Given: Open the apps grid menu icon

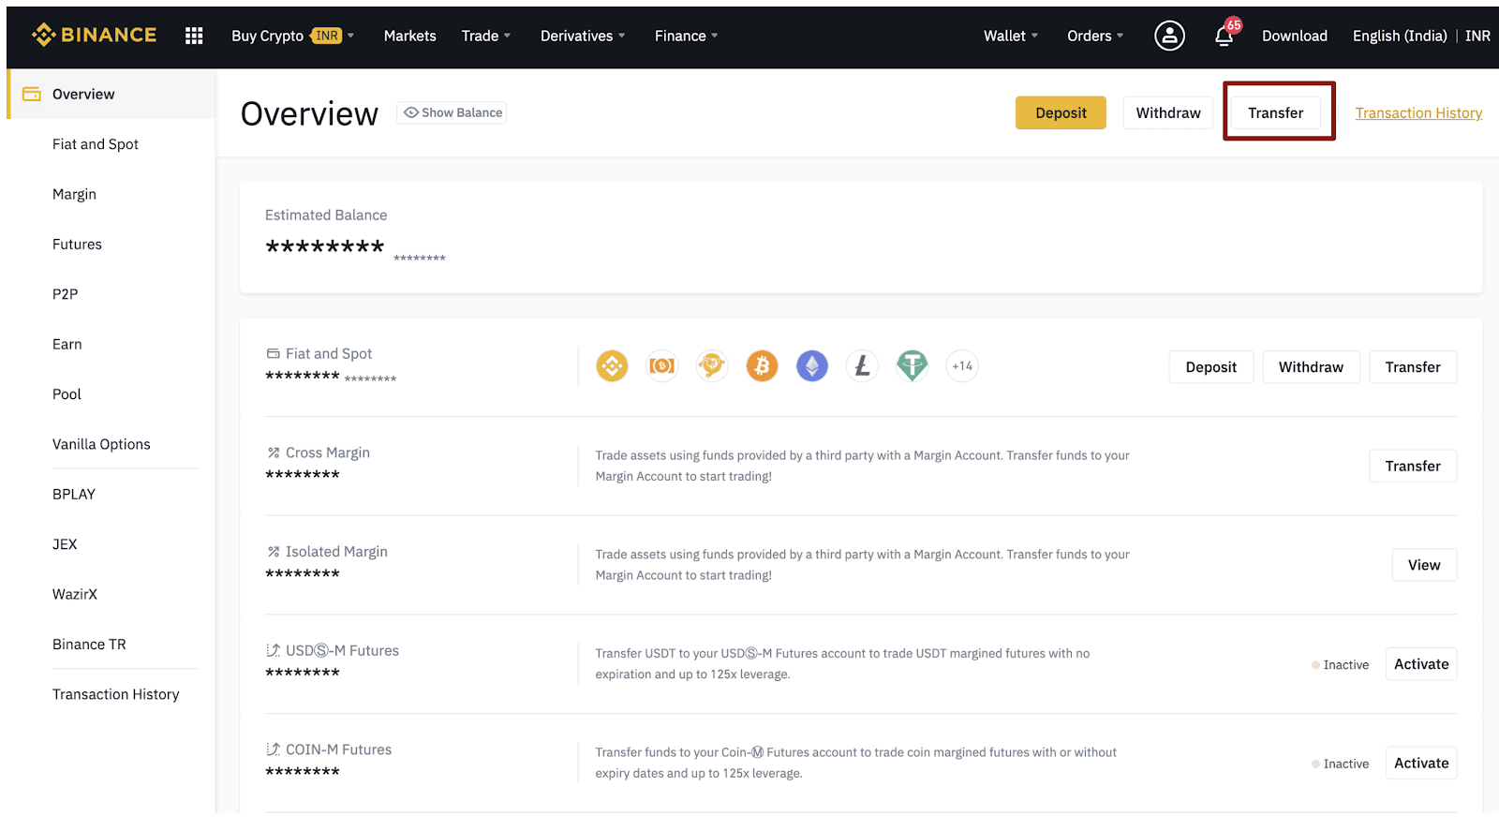Looking at the screenshot, I should [194, 36].
